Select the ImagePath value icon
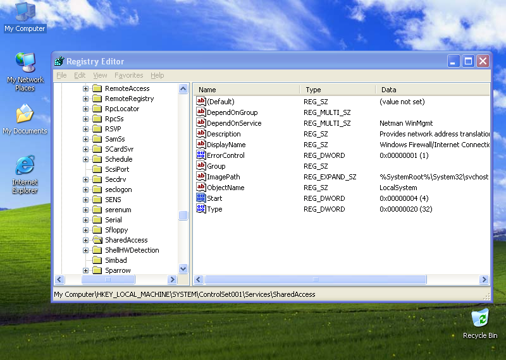506x360 pixels. click(201, 177)
